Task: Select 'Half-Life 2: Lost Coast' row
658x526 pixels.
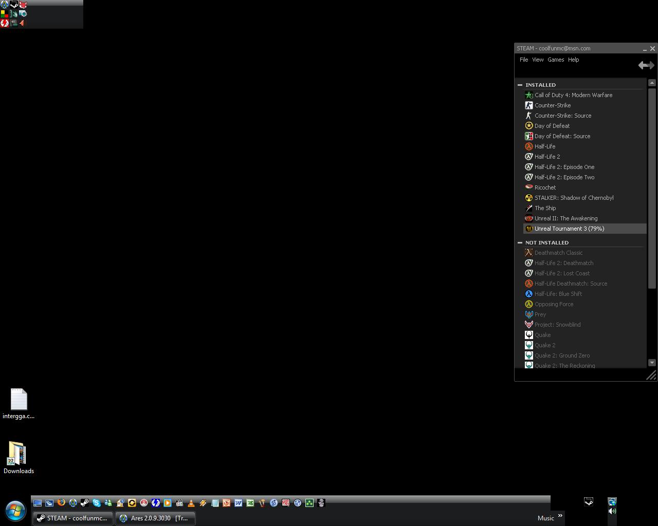Action: click(x=585, y=273)
